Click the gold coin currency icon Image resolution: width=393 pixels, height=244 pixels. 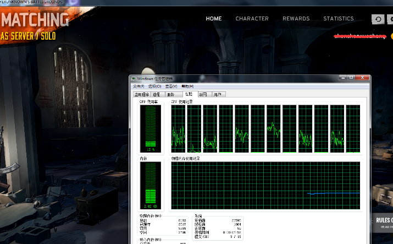click(392, 36)
